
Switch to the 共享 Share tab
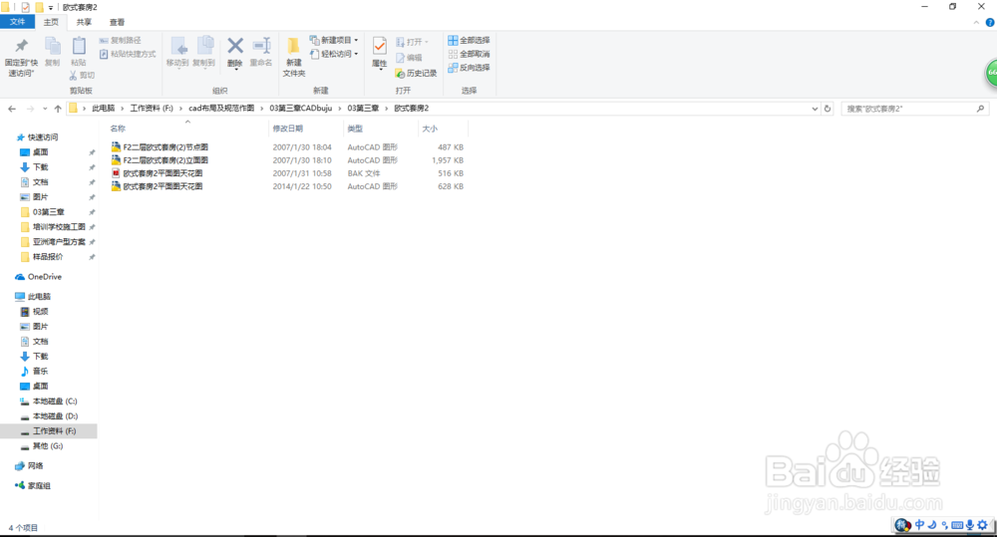tap(84, 22)
